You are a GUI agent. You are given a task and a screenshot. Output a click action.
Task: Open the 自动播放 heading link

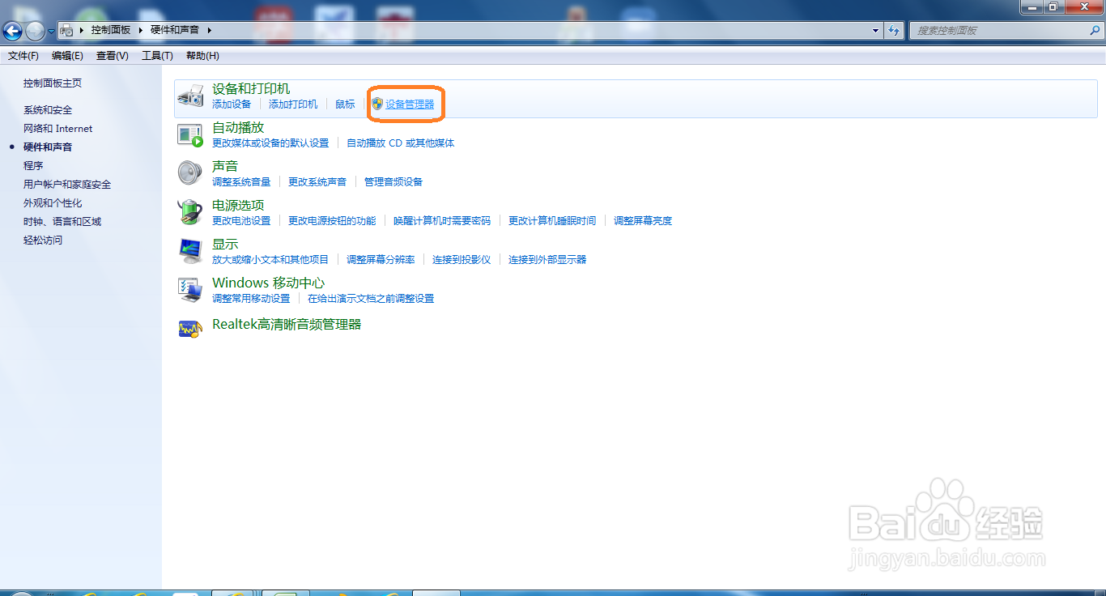[x=238, y=128]
